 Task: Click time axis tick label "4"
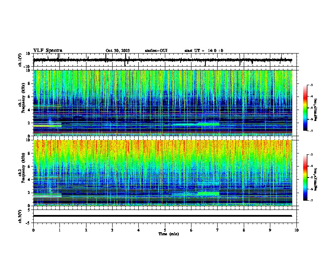tap(139, 230)
